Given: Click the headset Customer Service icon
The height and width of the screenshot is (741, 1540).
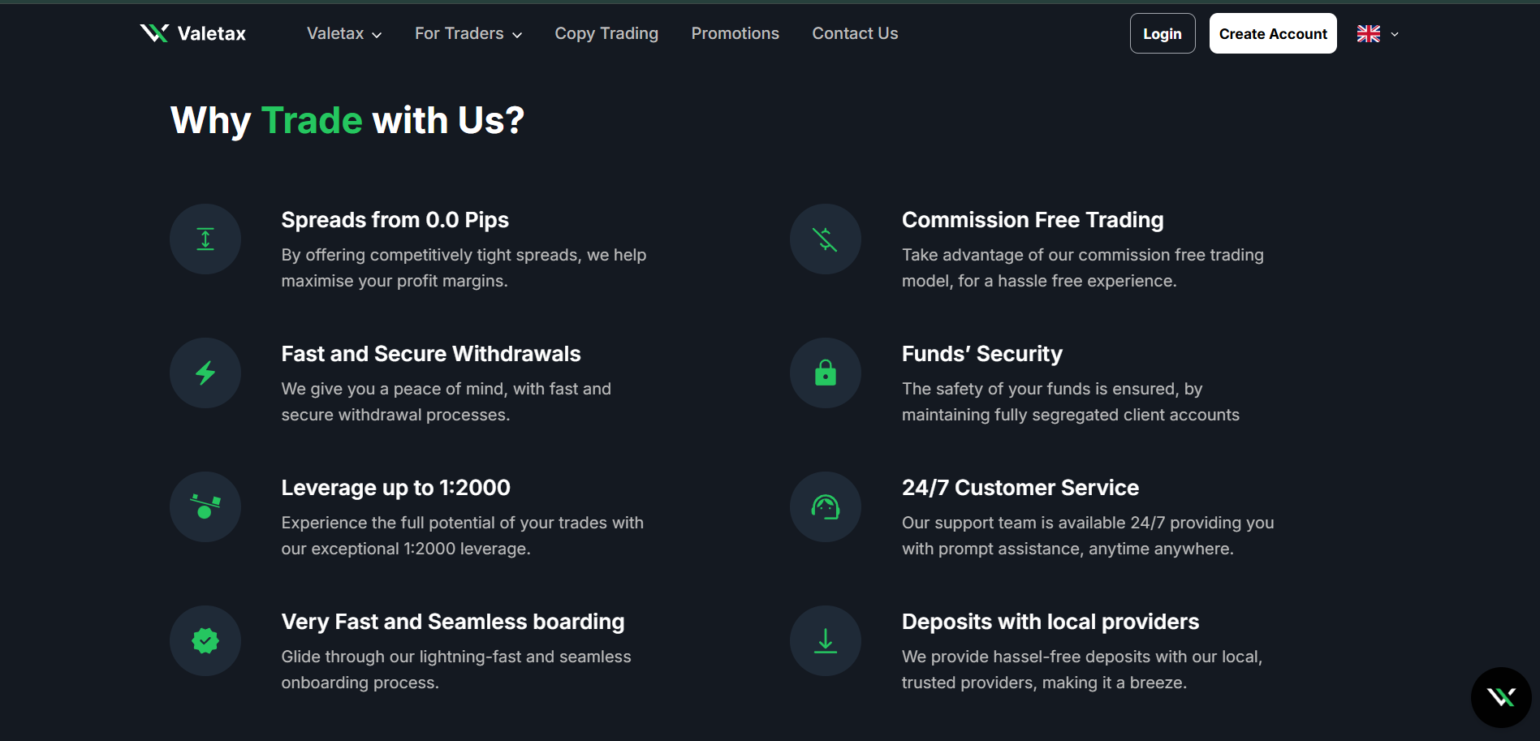Looking at the screenshot, I should coord(826,506).
